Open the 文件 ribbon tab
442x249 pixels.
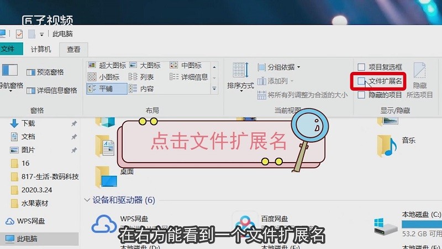click(x=10, y=49)
